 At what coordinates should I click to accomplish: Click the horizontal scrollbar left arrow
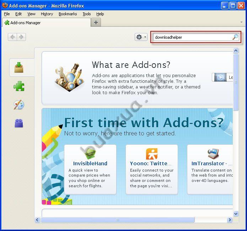tap(37, 220)
